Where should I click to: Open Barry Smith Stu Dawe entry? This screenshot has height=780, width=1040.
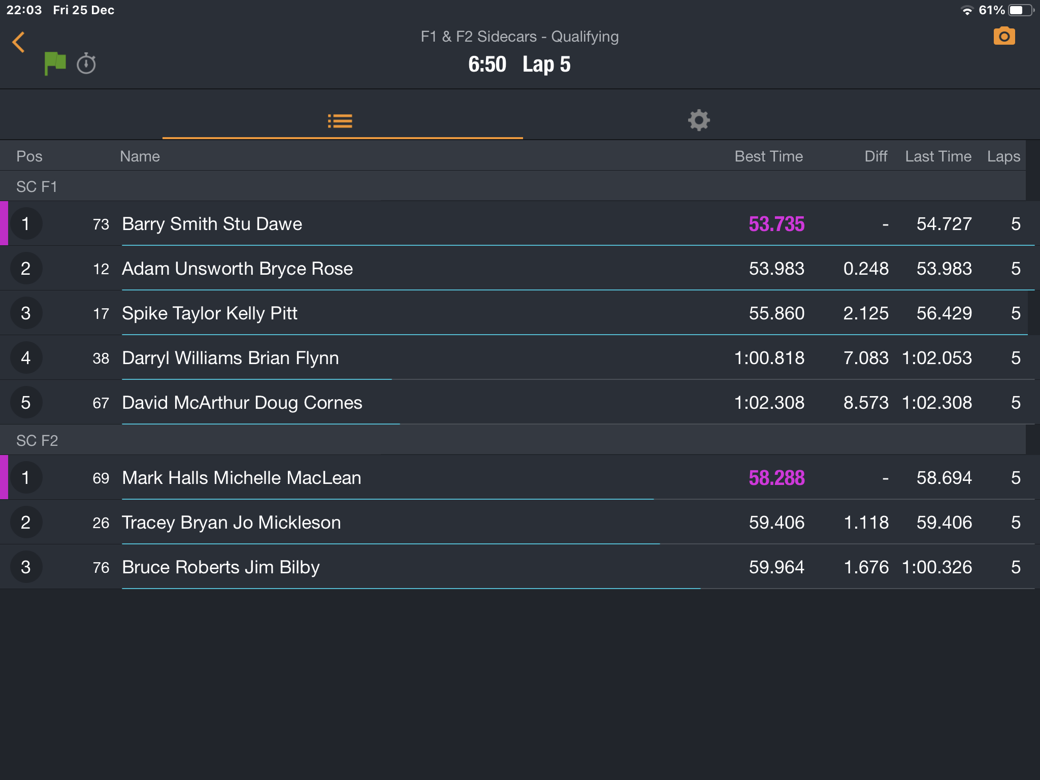point(520,223)
